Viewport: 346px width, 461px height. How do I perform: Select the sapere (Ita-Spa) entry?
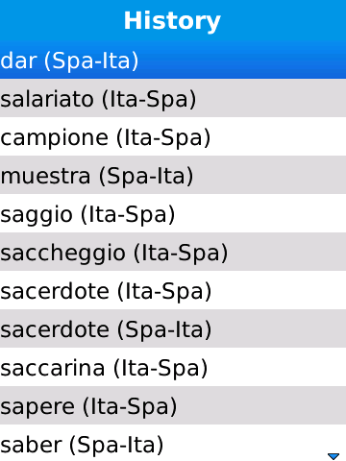tap(173, 405)
